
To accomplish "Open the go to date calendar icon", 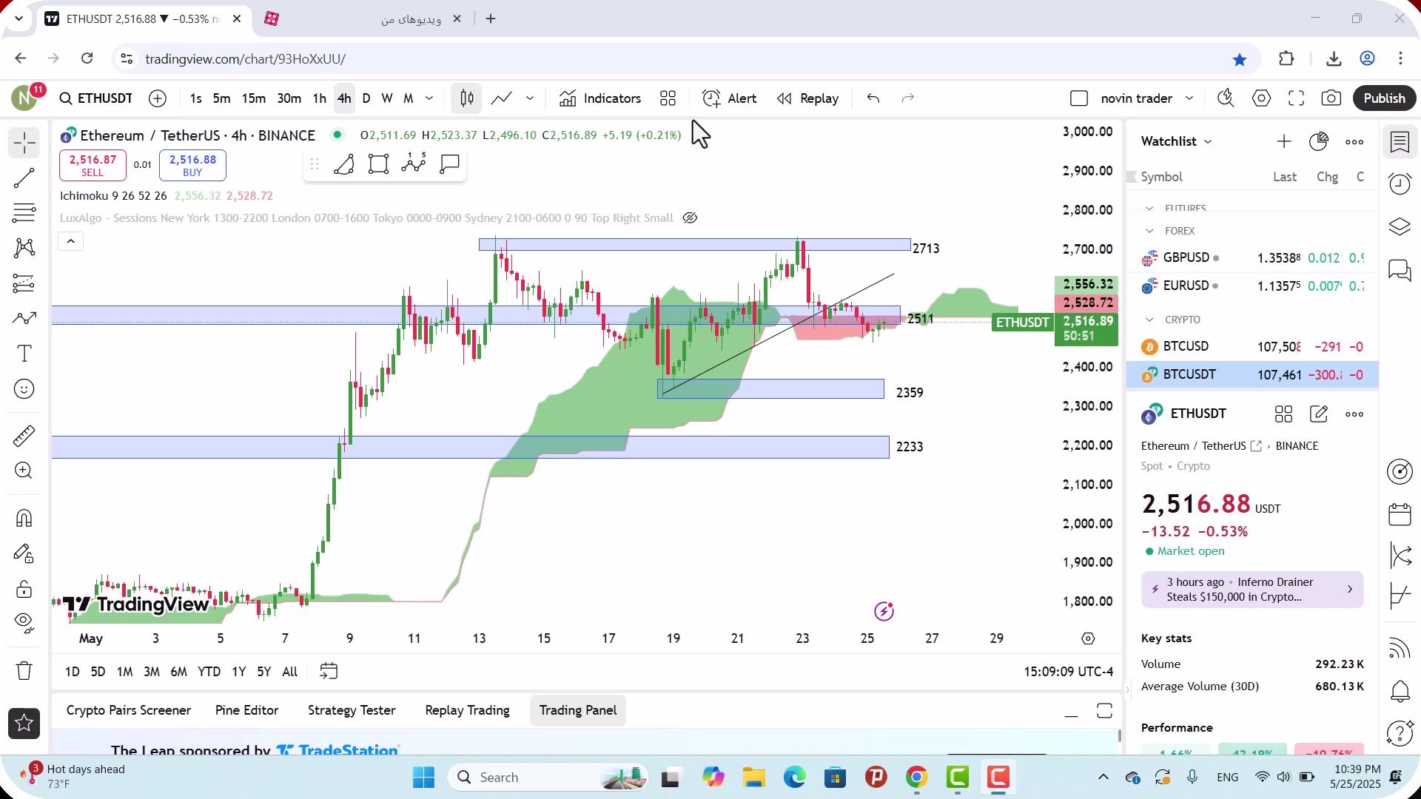I will [x=329, y=671].
